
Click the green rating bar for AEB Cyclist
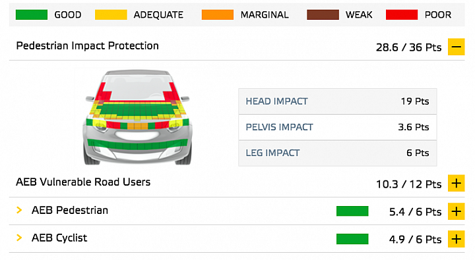click(352, 239)
